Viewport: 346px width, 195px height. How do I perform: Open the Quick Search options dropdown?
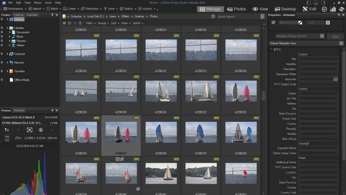click(x=262, y=16)
